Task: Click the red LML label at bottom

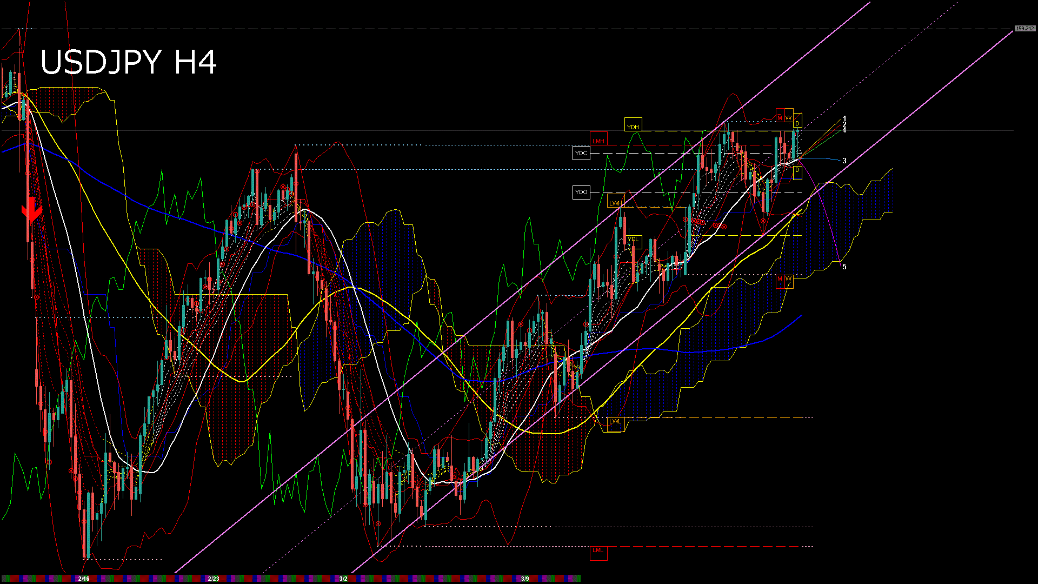Action: pos(598,550)
